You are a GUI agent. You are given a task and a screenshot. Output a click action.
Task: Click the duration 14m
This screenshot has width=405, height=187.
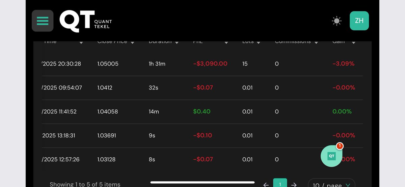154,111
